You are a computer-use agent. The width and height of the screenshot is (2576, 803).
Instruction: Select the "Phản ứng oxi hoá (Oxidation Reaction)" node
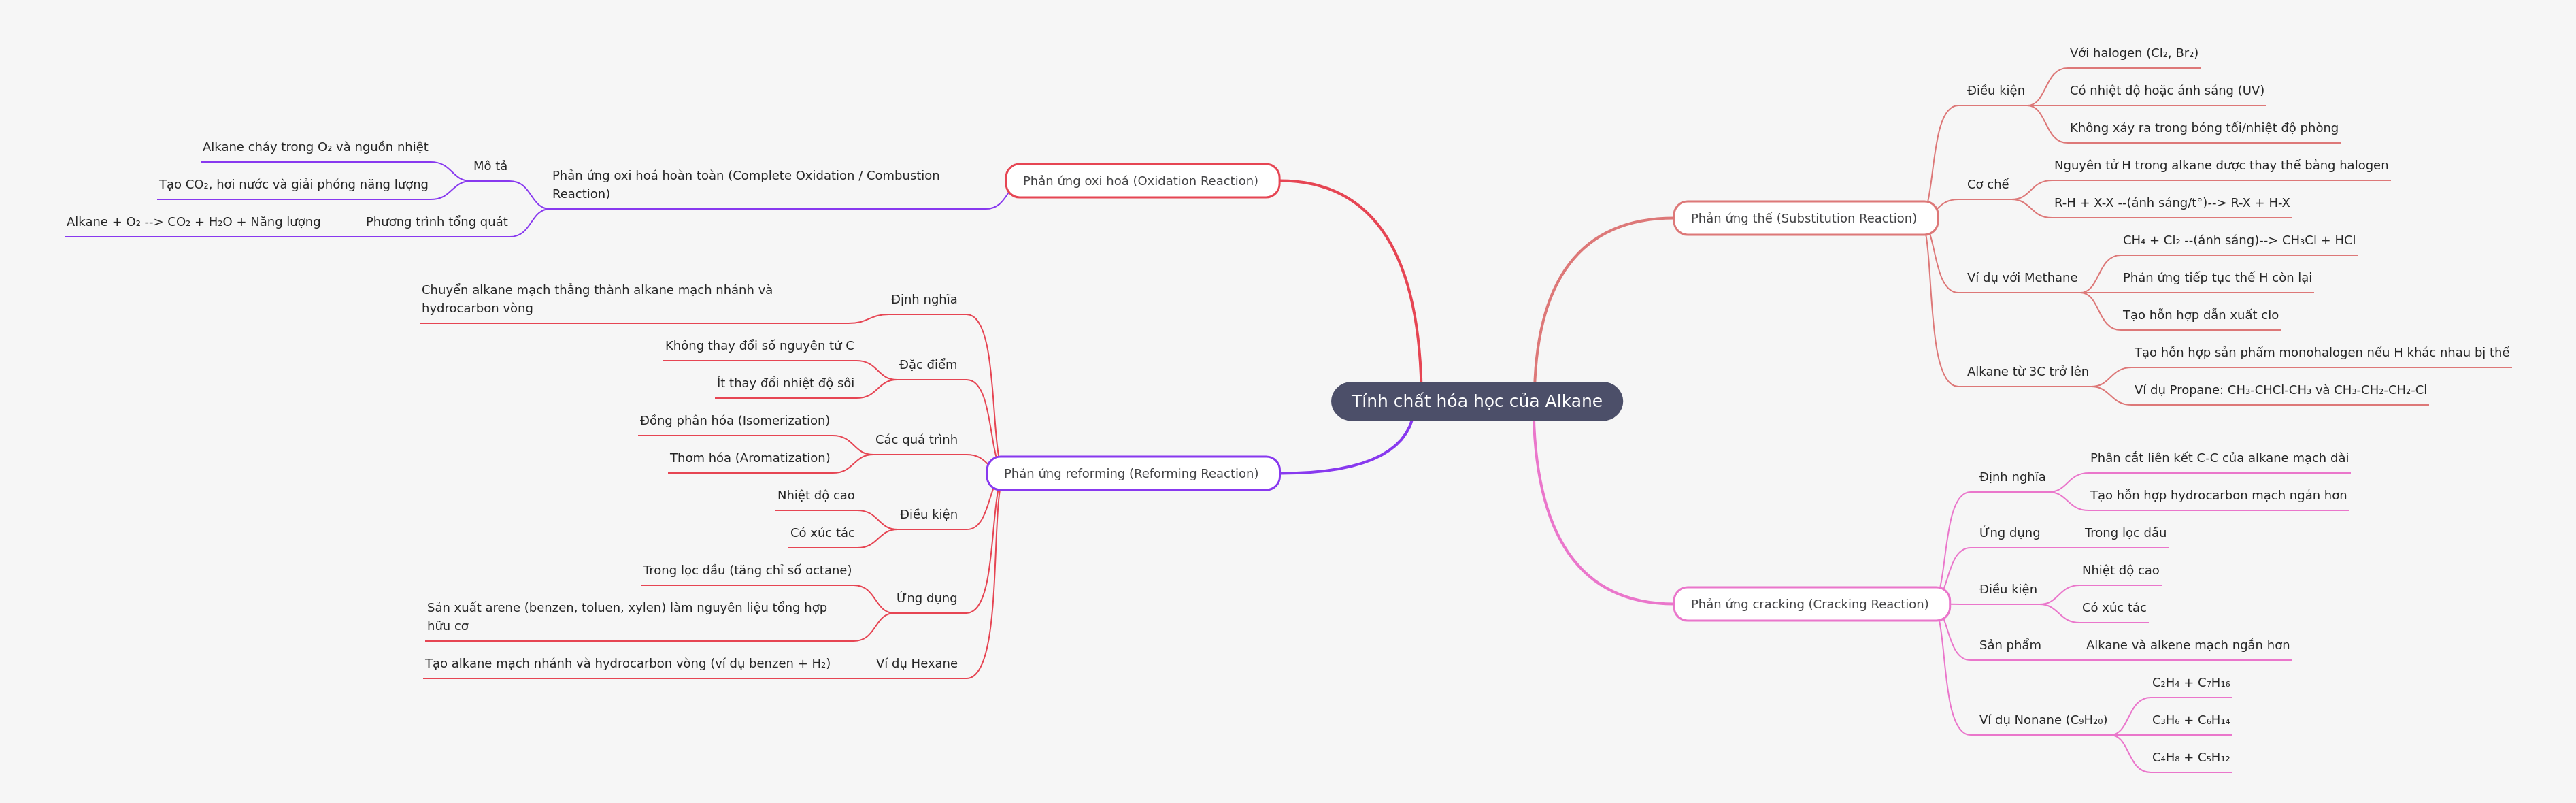[1141, 181]
